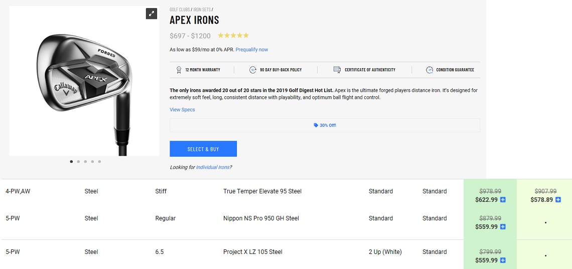
Task: Open the Prequalify now link
Action: (x=251, y=50)
